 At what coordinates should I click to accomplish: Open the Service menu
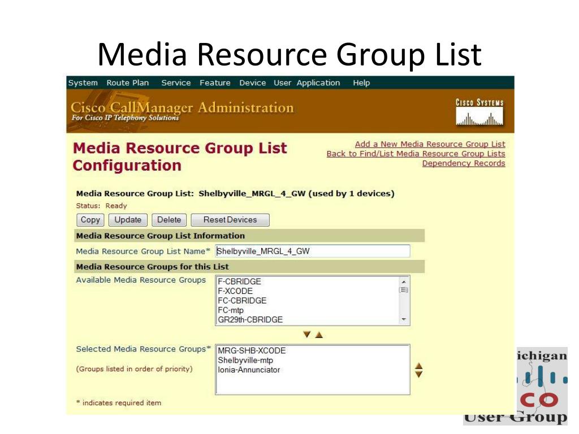point(176,83)
